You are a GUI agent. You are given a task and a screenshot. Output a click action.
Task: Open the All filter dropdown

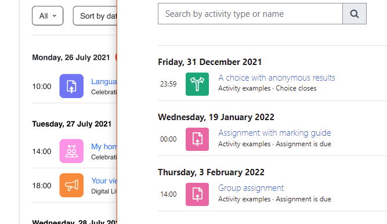pyautogui.click(x=48, y=16)
